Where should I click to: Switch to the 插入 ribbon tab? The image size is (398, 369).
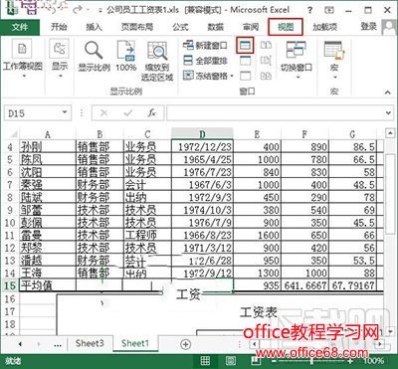94,27
